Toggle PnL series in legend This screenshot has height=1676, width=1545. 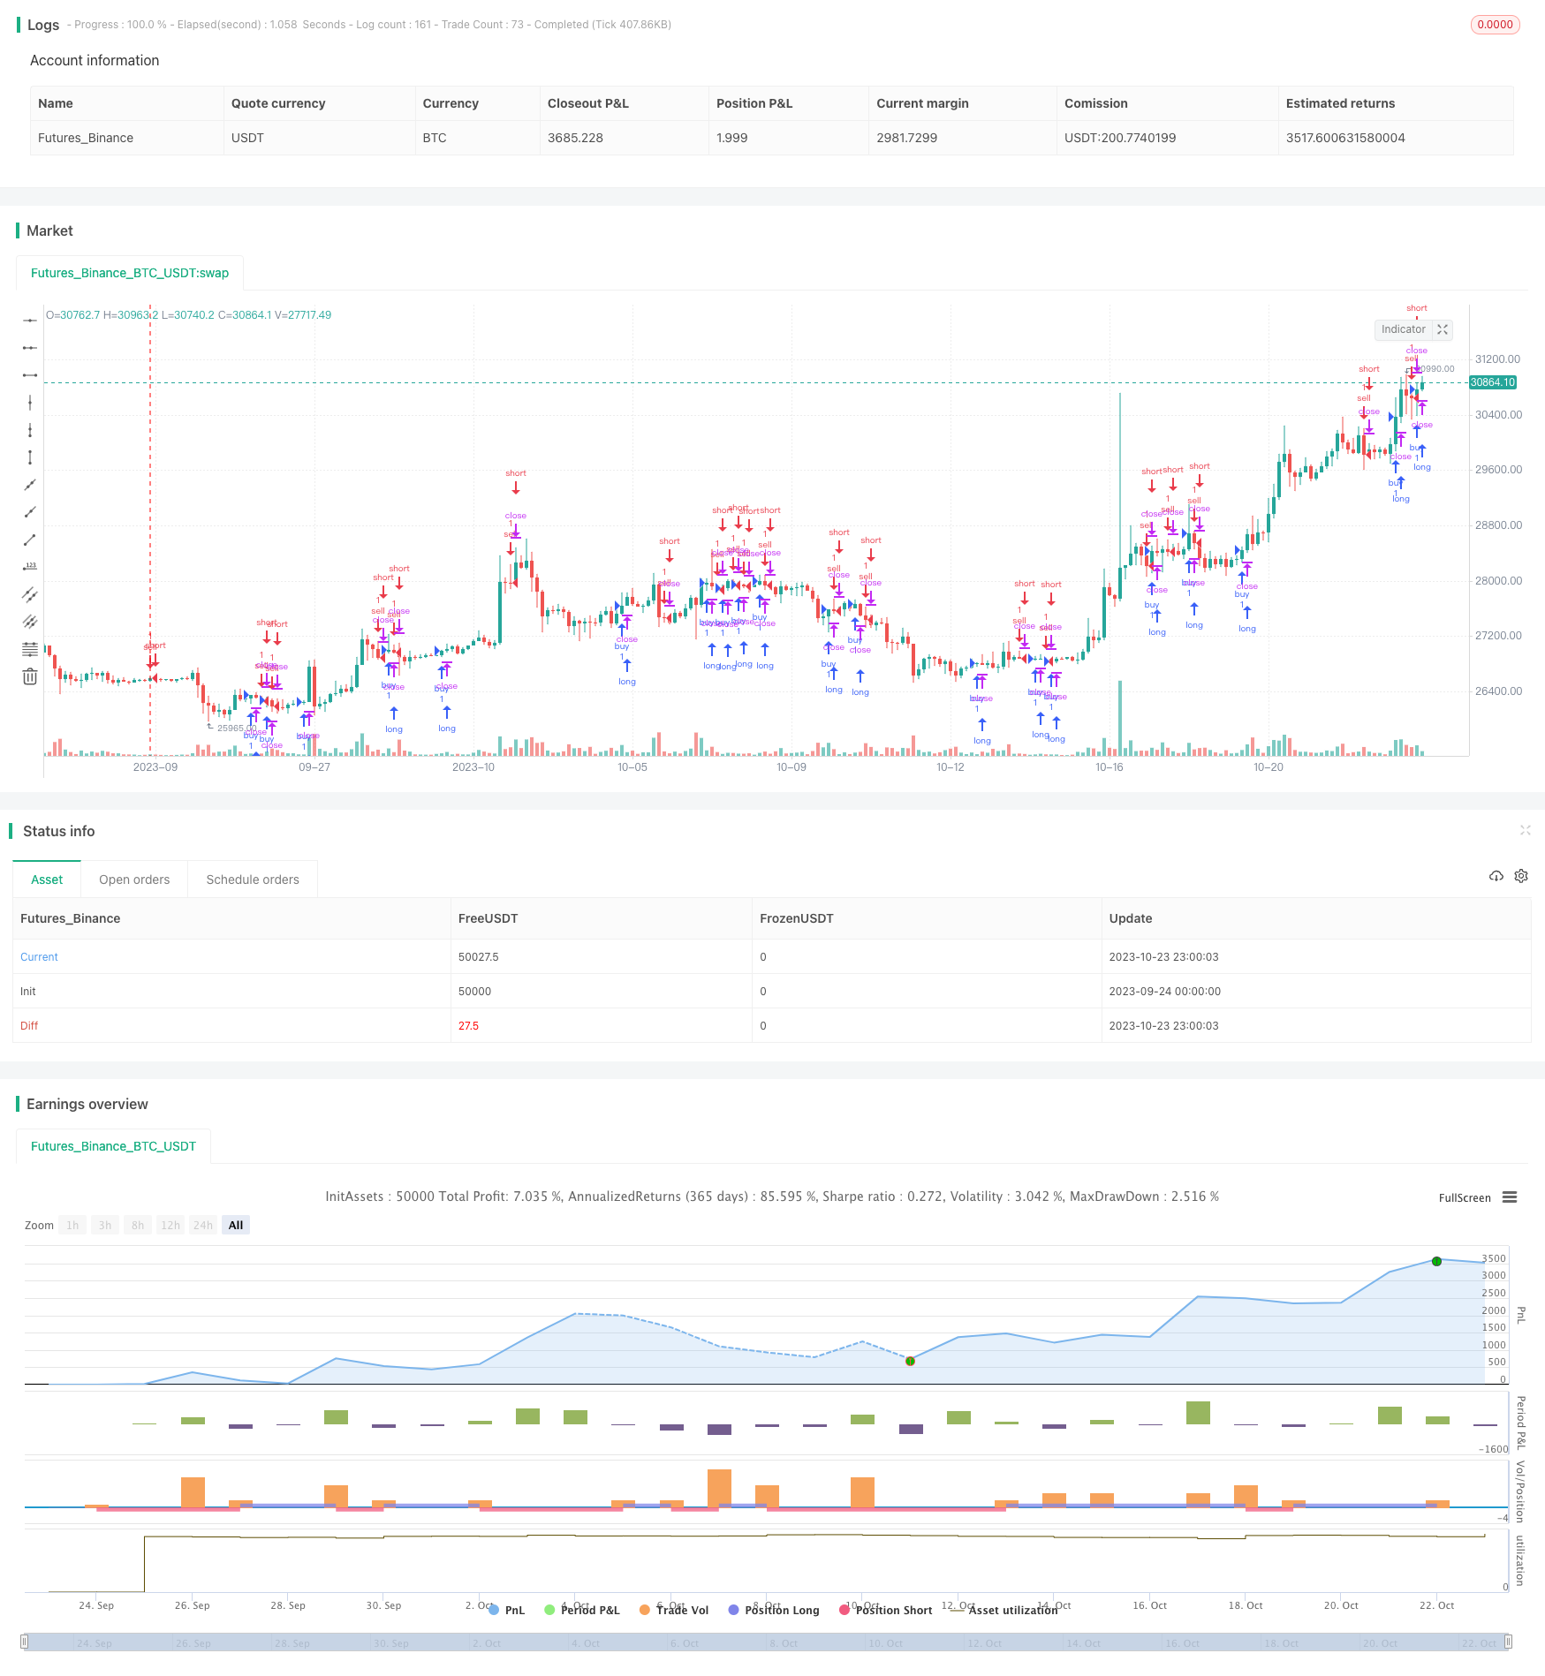click(x=506, y=1610)
